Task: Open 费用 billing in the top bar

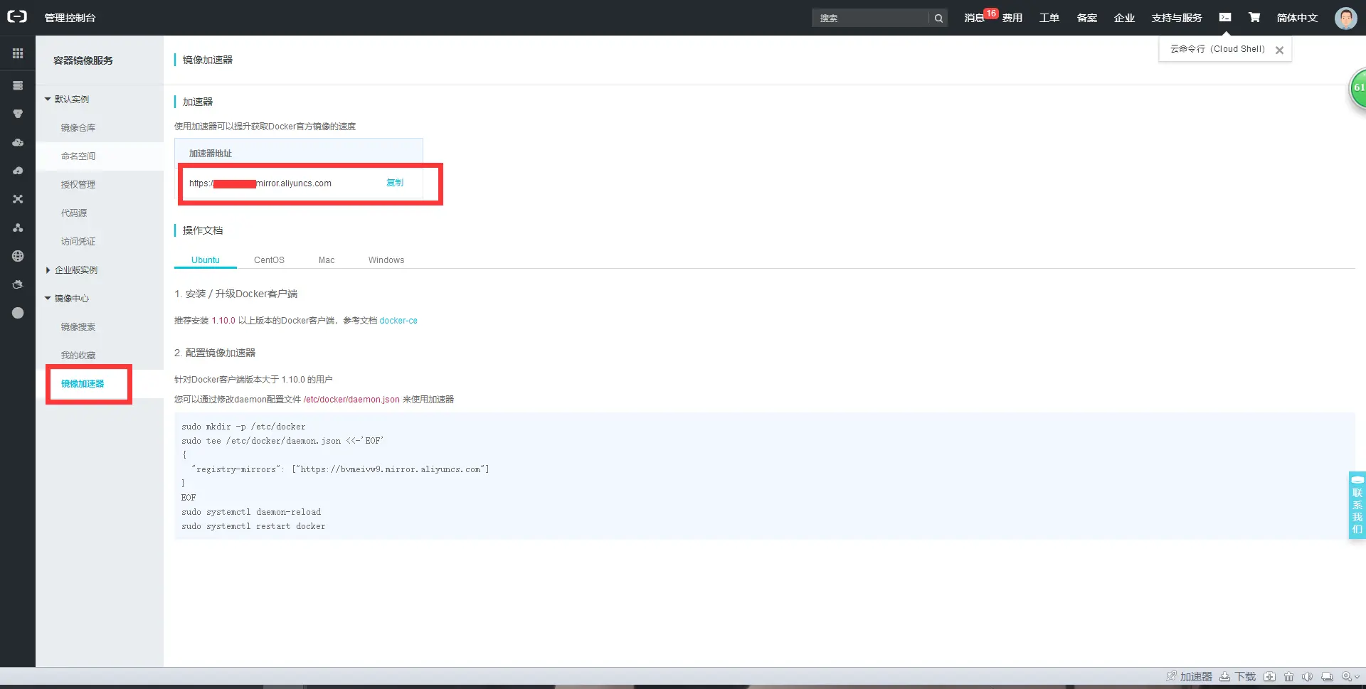Action: click(1012, 18)
